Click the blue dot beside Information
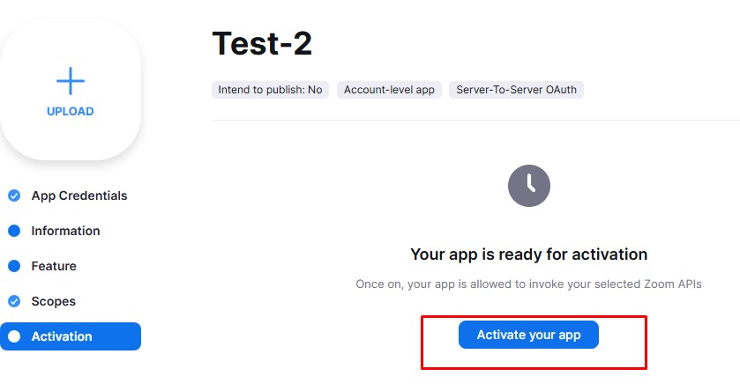 (x=14, y=231)
